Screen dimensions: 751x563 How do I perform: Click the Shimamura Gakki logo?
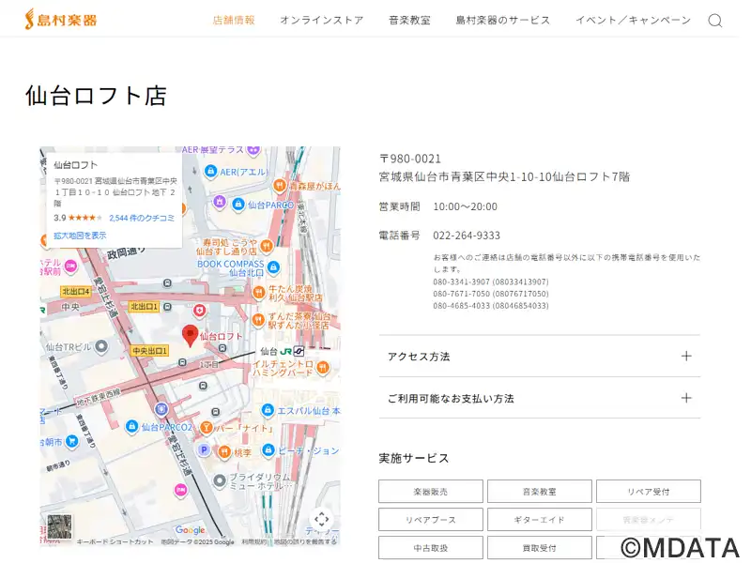point(61,19)
